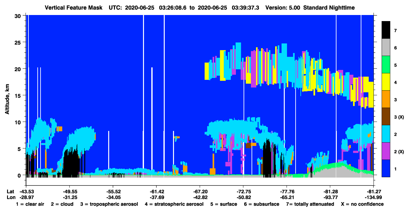Click the purple 2 (X) legend swatch

pyautogui.click(x=386, y=151)
